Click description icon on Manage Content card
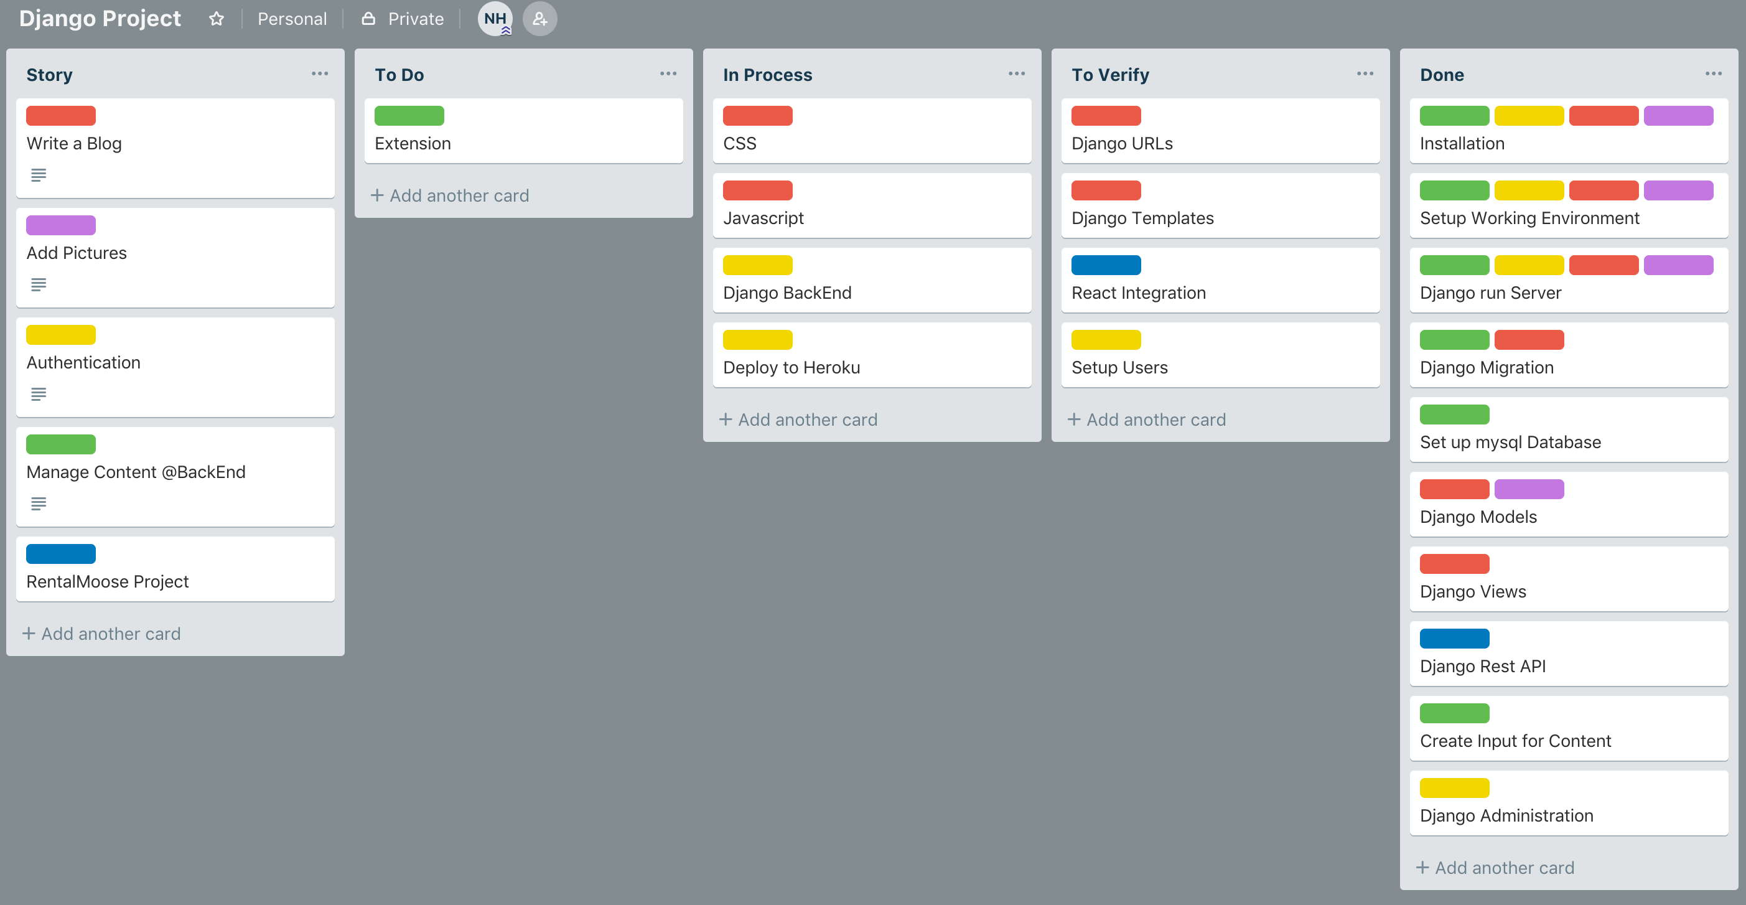The height and width of the screenshot is (905, 1746). coord(39,504)
